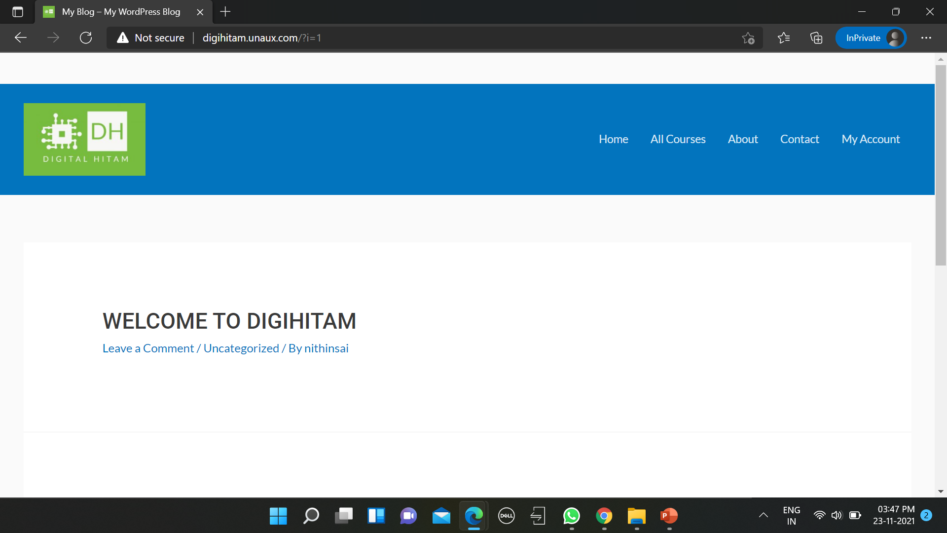Open Settings and more ellipsis menu
947x533 pixels.
[x=926, y=38]
